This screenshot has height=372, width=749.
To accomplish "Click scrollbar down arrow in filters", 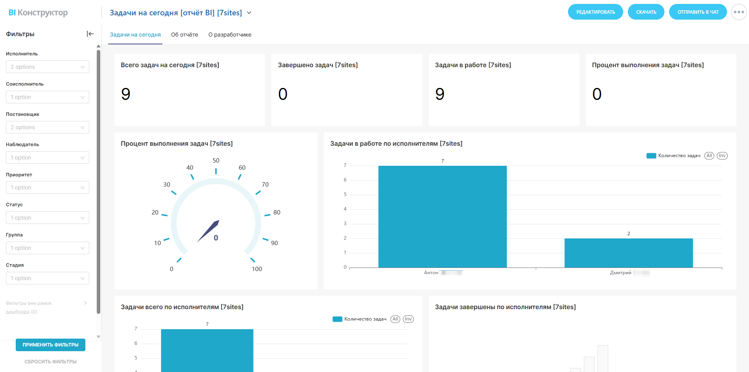I will 98,337.
